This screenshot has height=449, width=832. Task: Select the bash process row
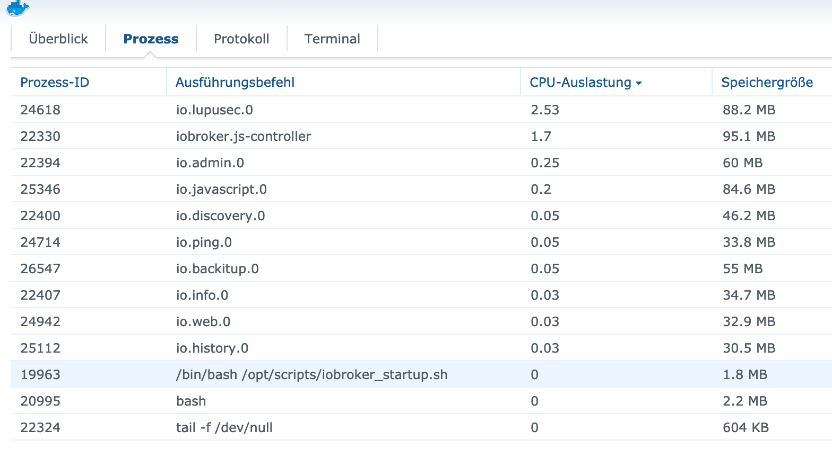click(421, 401)
